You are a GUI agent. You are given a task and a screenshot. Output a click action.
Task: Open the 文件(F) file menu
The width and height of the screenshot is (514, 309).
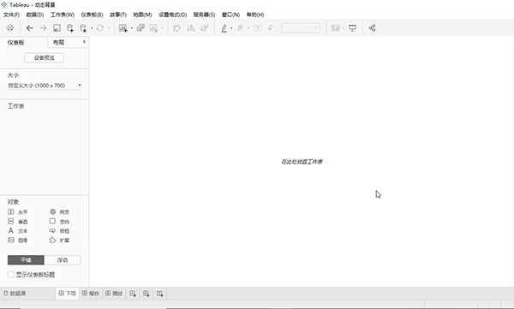pos(11,15)
